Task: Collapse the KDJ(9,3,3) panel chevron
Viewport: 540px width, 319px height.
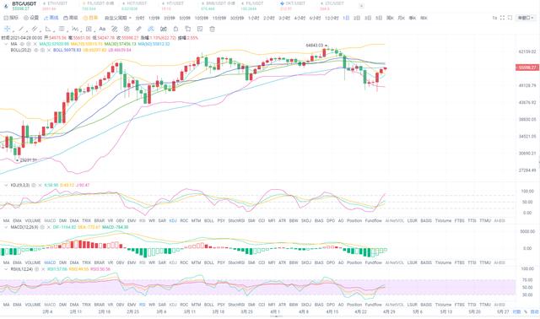Action: point(6,185)
